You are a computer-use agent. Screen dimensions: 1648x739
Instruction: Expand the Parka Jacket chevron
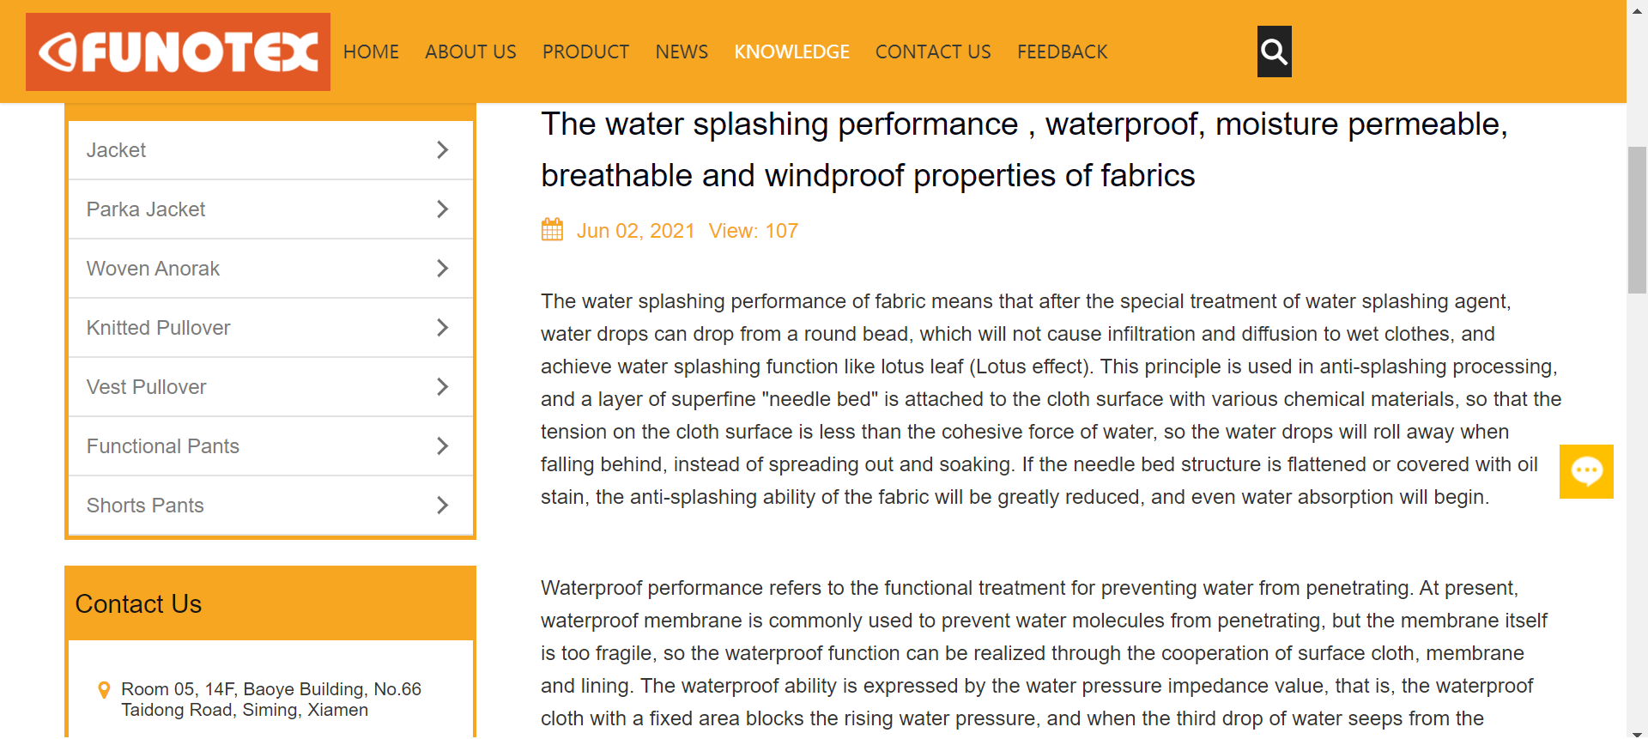[442, 209]
